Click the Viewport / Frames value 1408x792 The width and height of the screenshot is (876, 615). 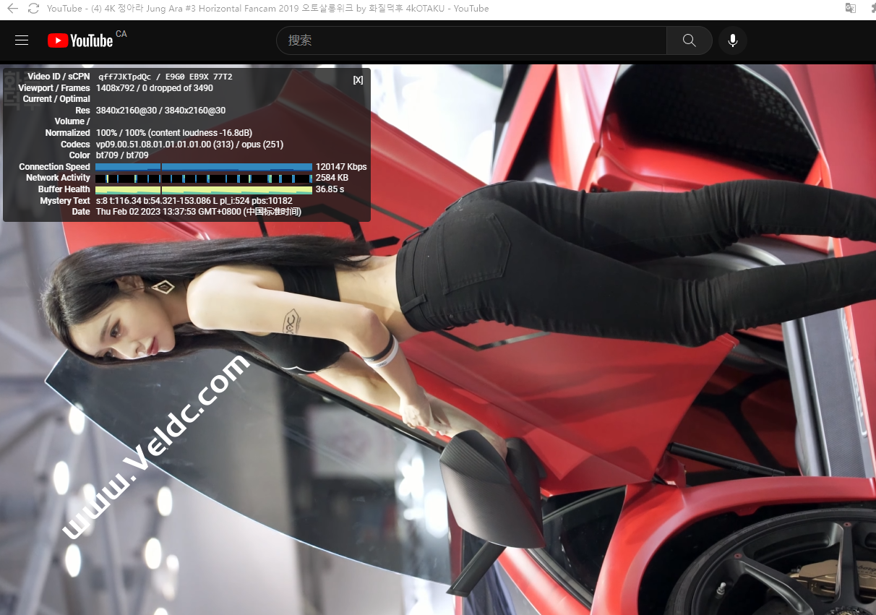[155, 88]
